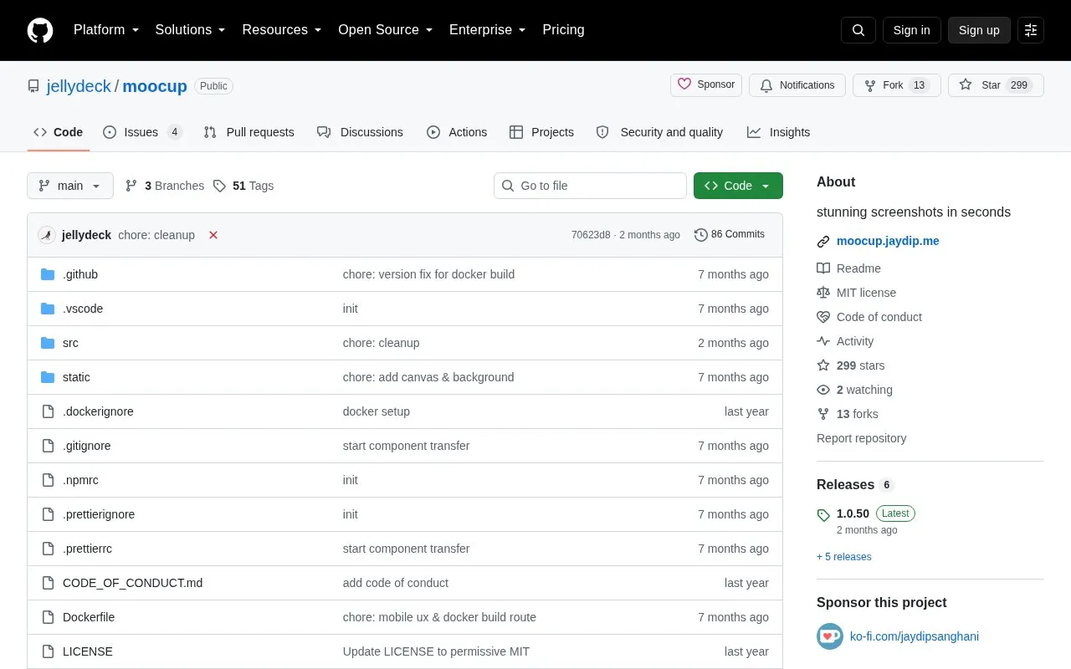The image size is (1071, 669).
Task: Open Notifications bell button
Action: (797, 85)
